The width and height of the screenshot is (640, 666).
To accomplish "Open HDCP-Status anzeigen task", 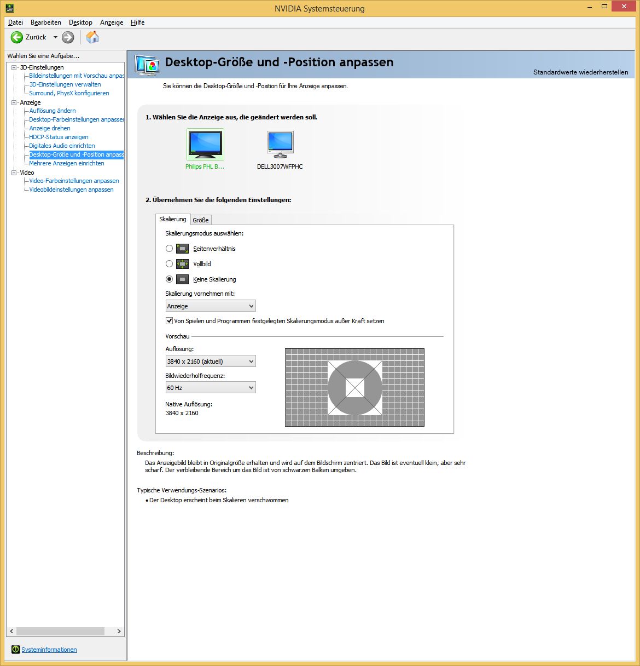I will [59, 137].
